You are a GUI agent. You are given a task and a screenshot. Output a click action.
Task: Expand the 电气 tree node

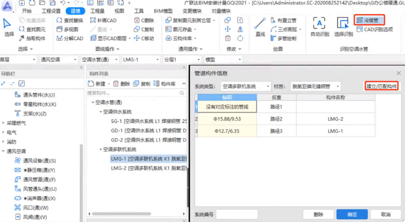coord(3,133)
